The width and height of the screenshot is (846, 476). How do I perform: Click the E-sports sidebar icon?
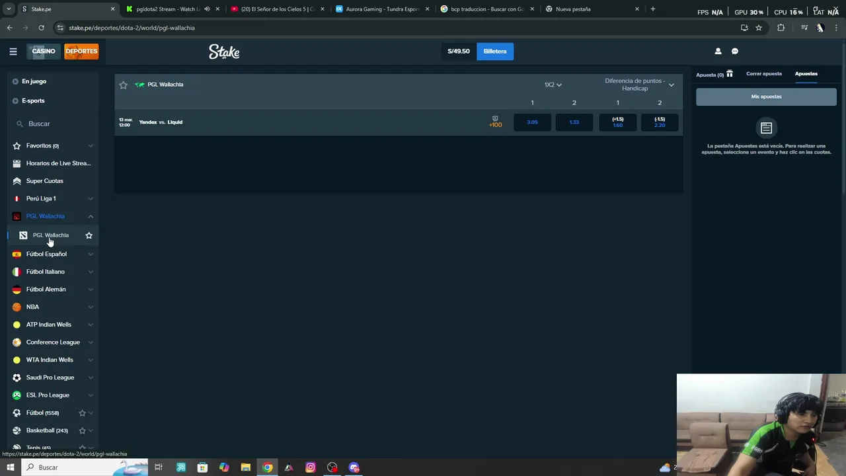point(15,100)
